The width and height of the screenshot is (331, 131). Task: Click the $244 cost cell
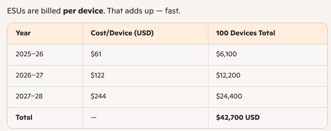[x=98, y=96]
